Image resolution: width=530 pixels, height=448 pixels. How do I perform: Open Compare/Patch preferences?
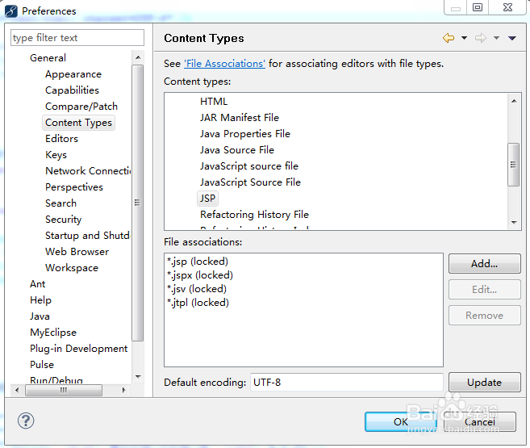pyautogui.click(x=81, y=107)
